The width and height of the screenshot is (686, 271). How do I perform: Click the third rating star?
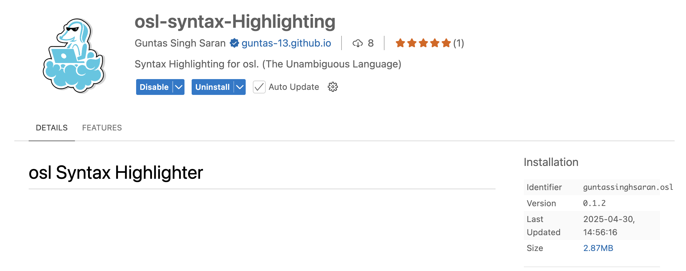tap(423, 43)
